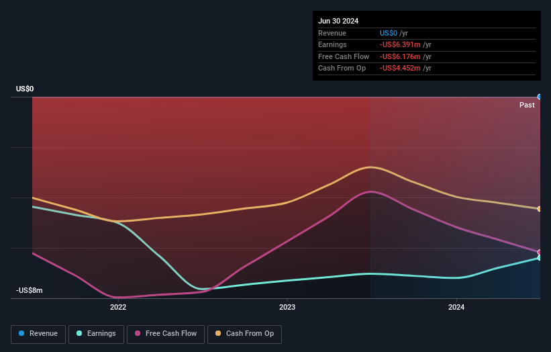551x352 pixels.
Task: Click the 2024 x-axis label
Action: pos(456,307)
